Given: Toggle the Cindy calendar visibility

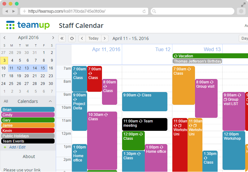Looking at the screenshot, I should point(28,115).
